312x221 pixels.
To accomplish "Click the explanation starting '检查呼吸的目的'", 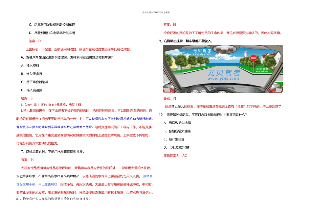I will pos(223,33).
